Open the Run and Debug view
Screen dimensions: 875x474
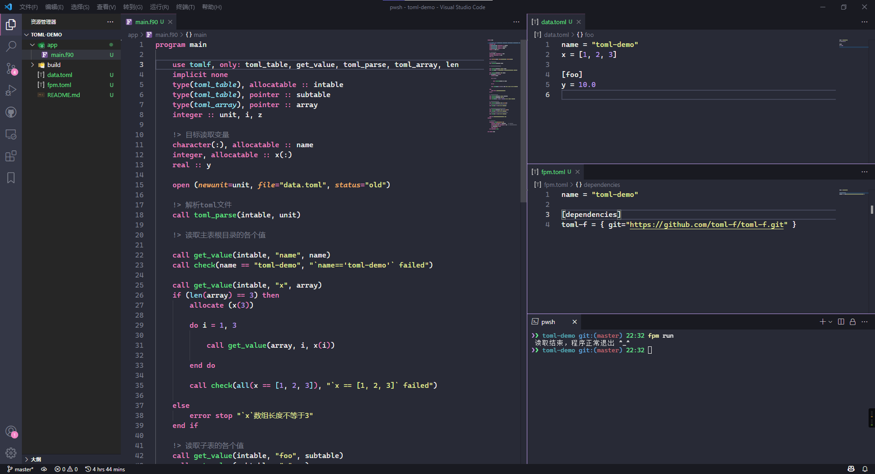11,90
